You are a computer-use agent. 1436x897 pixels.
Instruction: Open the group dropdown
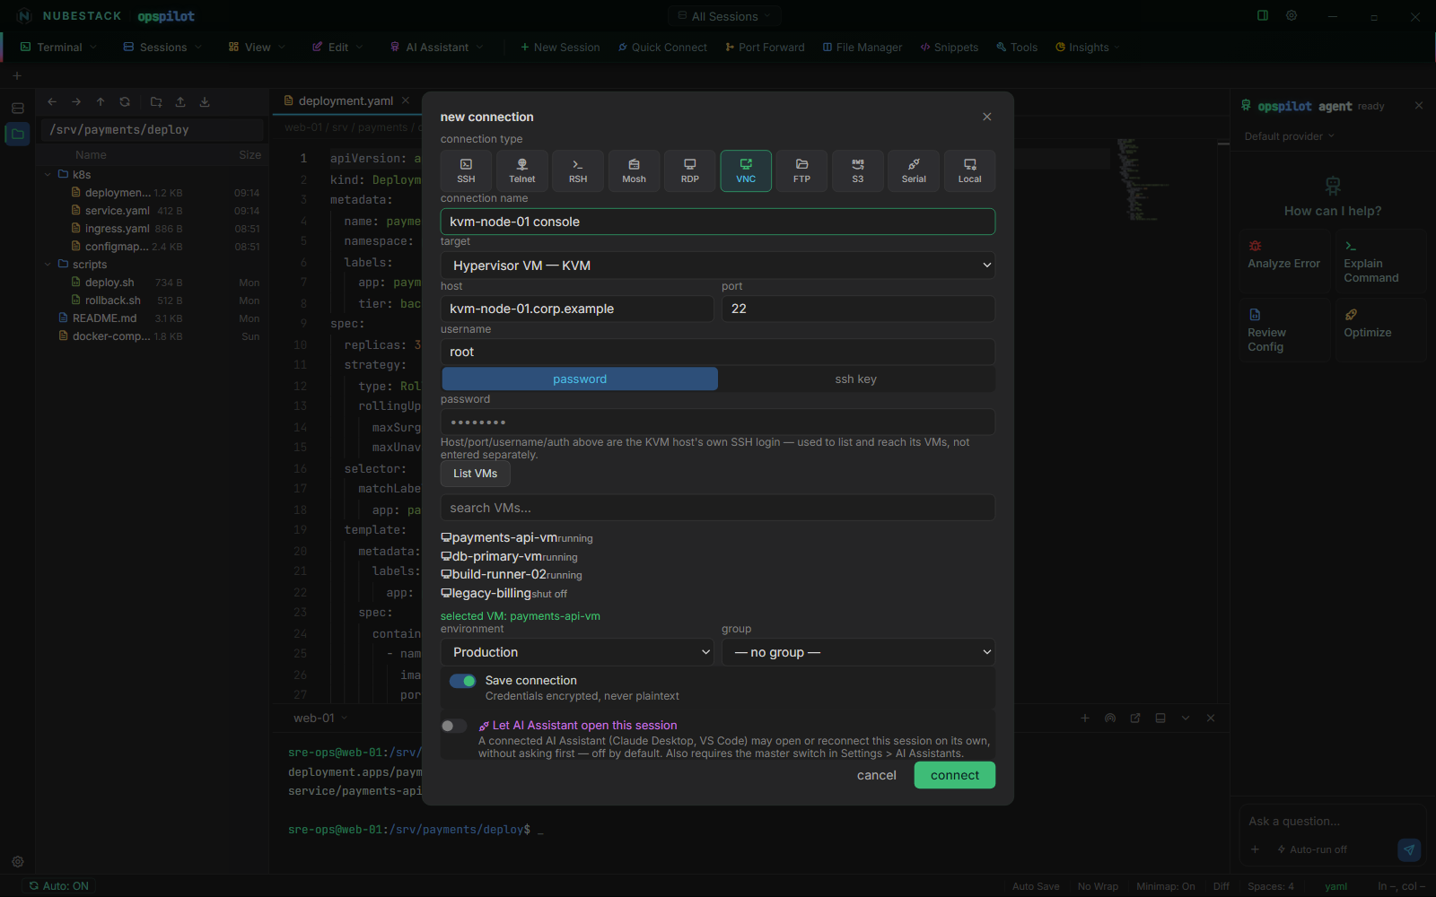tap(858, 652)
